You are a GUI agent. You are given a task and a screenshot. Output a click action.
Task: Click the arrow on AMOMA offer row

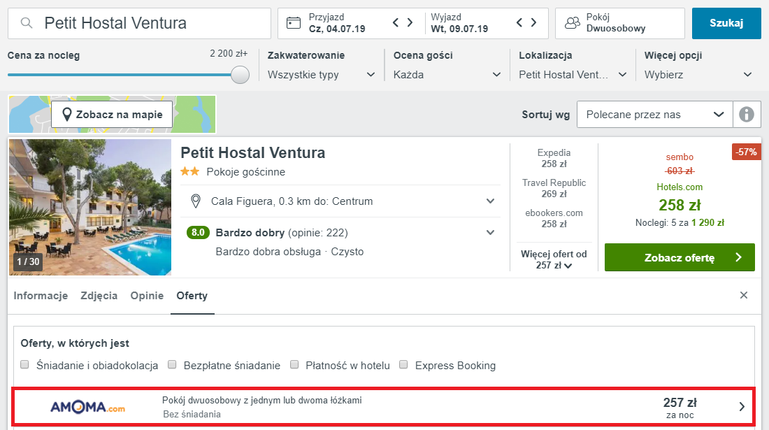point(742,407)
